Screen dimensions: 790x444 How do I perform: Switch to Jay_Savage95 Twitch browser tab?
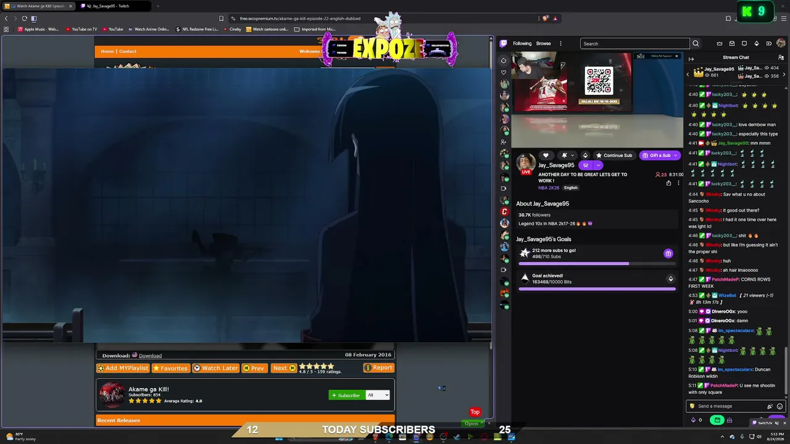click(x=114, y=6)
